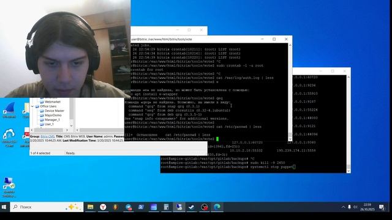Open File Explorer from the taskbar
This screenshot has height=220, width=392.
pyautogui.click(x=90, y=207)
